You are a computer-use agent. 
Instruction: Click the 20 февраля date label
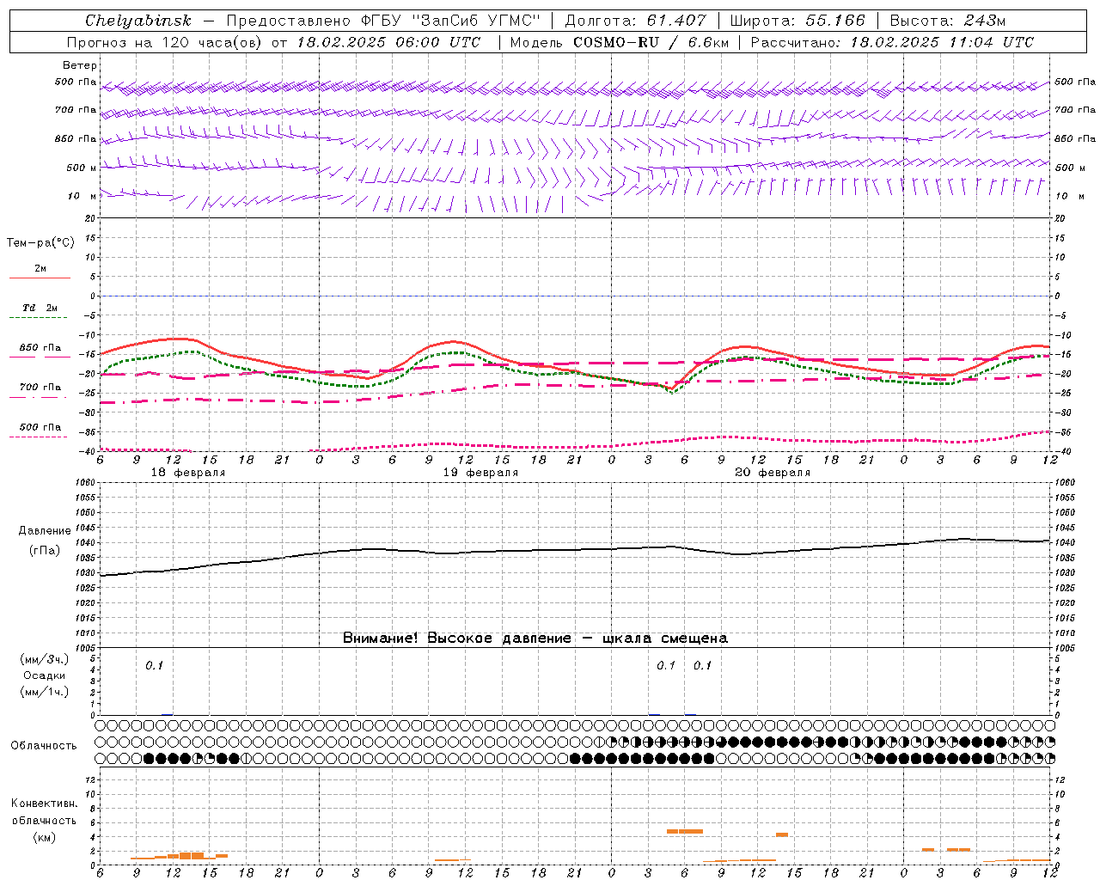tap(773, 473)
